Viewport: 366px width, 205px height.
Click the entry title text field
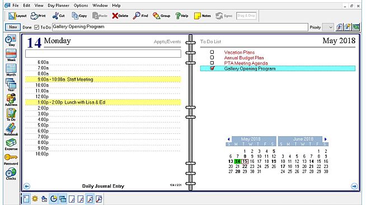click(x=180, y=27)
